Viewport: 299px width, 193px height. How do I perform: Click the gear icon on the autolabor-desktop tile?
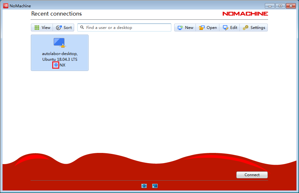tap(56, 65)
